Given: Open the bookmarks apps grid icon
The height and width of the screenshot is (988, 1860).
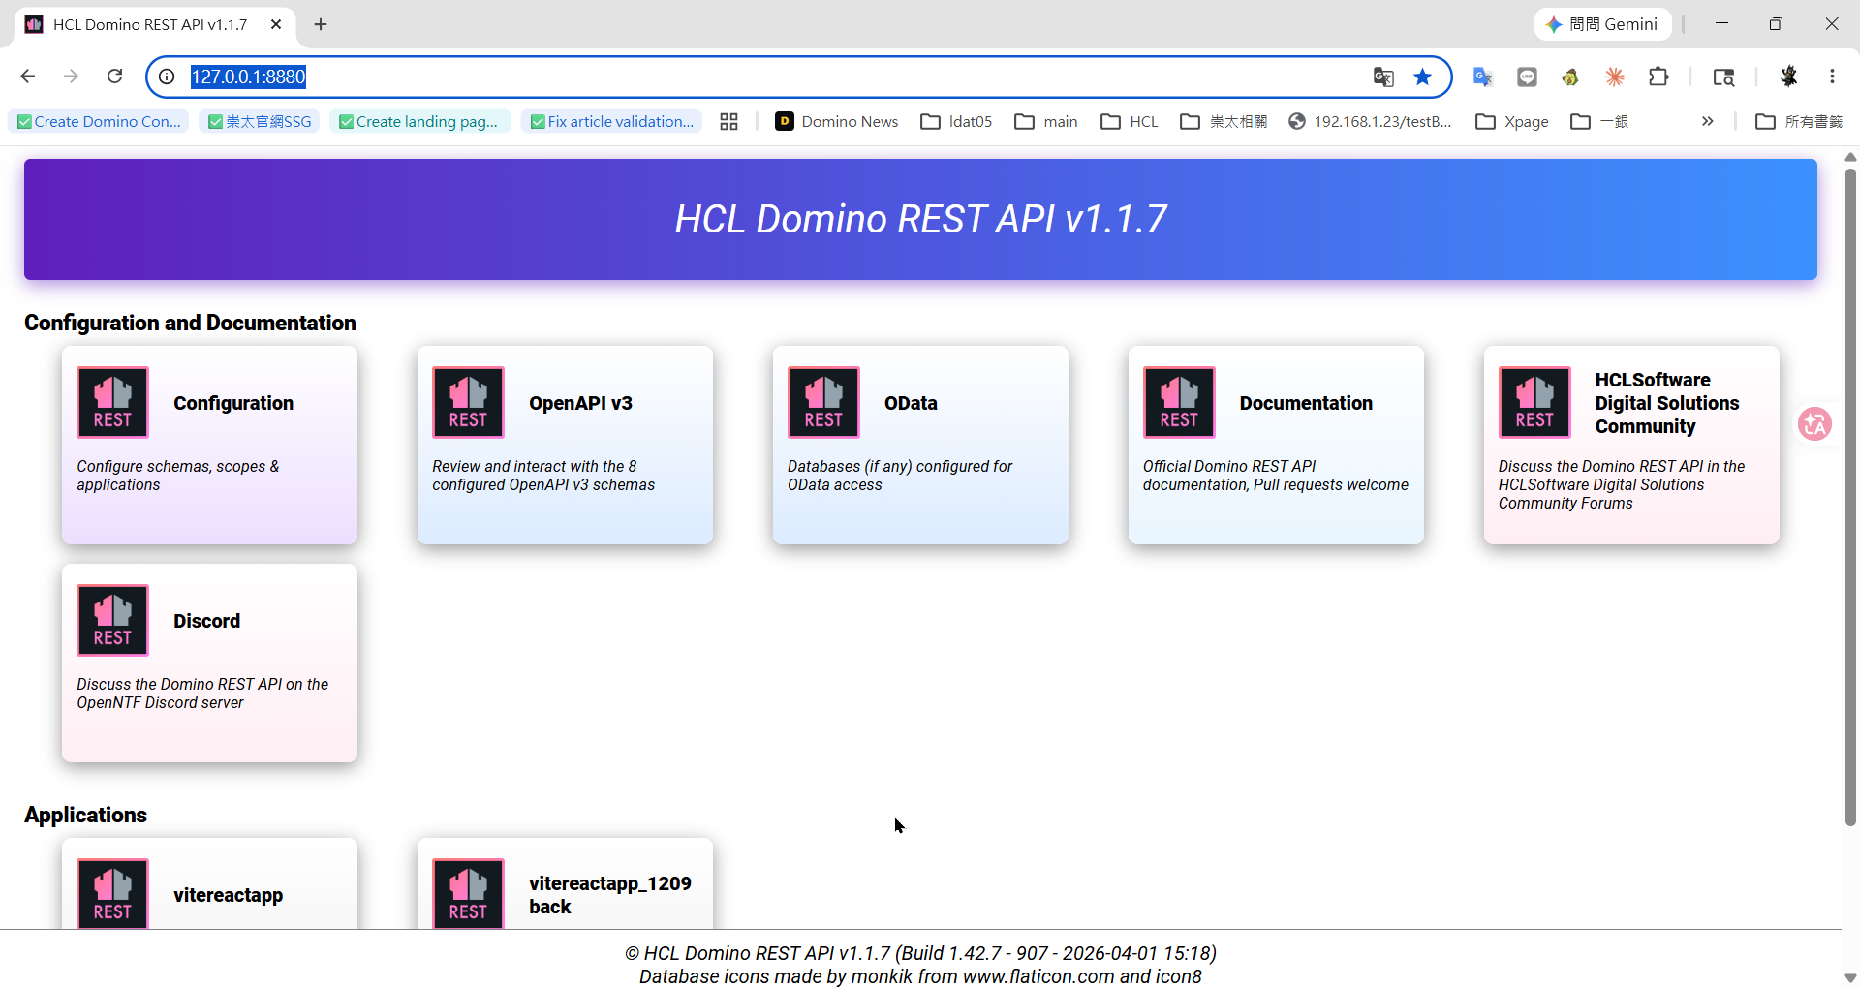Looking at the screenshot, I should [x=729, y=121].
